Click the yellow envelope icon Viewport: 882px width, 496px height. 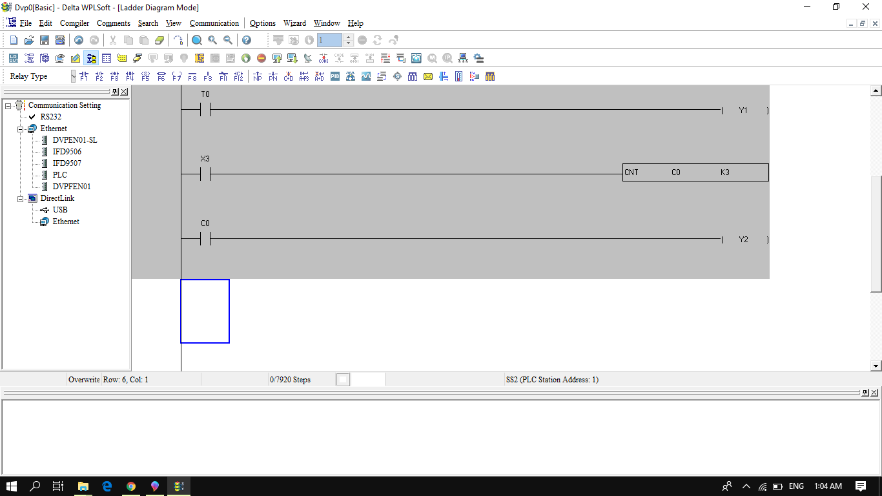428,76
